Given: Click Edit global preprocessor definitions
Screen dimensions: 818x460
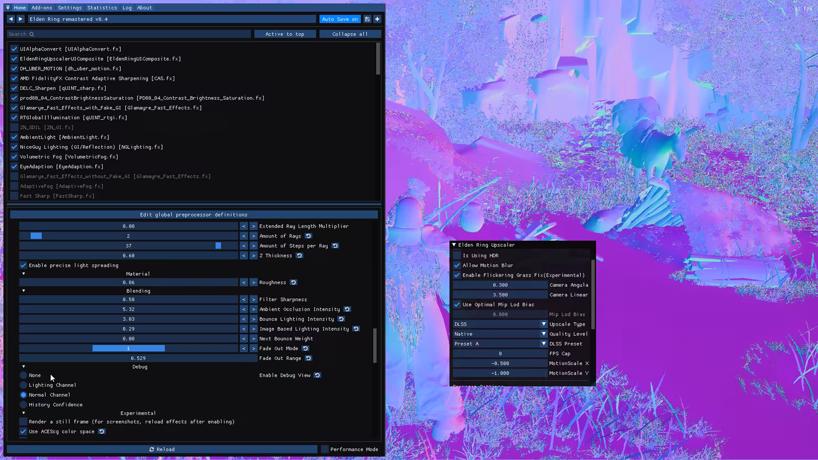Looking at the screenshot, I should pyautogui.click(x=194, y=215).
